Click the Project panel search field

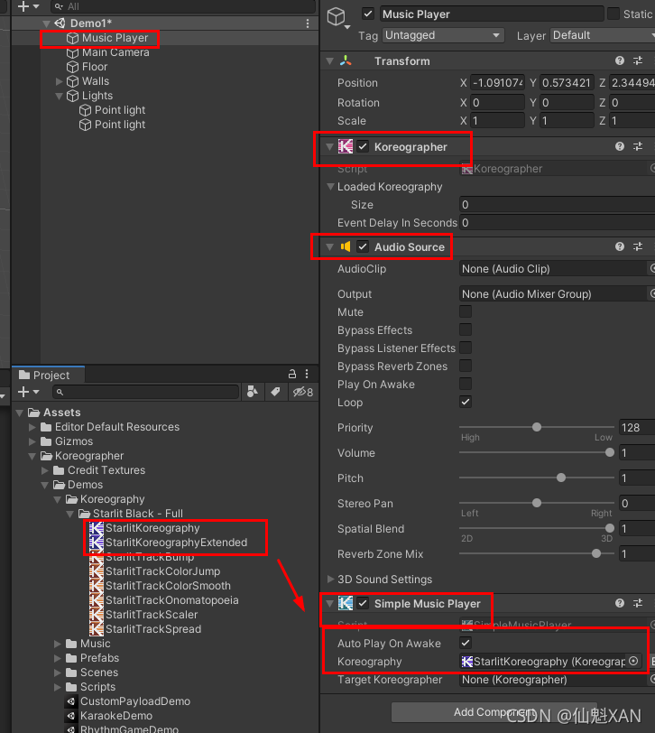(146, 392)
